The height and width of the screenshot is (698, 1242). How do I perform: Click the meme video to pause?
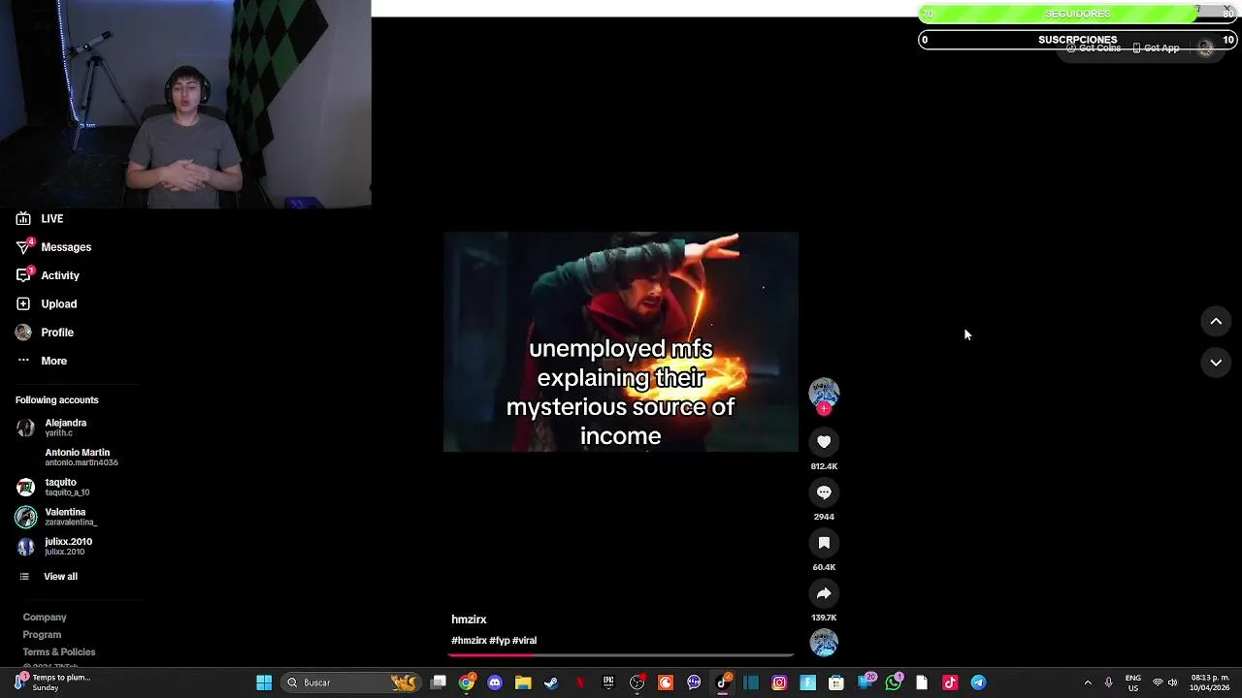click(x=621, y=342)
